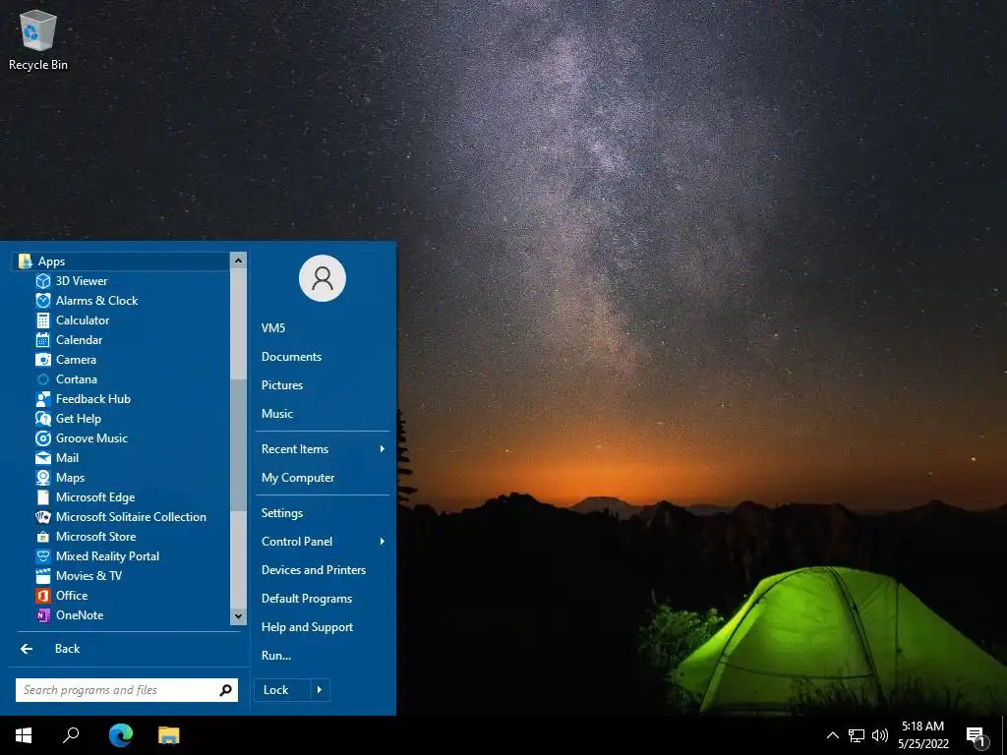Launch the Get Help icon
The image size is (1007, 755).
pyautogui.click(x=43, y=419)
